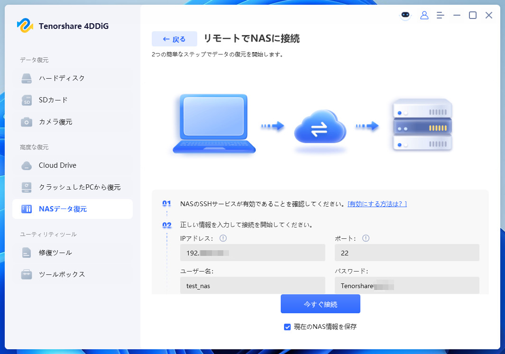Click the info icon beside ポート
The image size is (505, 354).
366,238
